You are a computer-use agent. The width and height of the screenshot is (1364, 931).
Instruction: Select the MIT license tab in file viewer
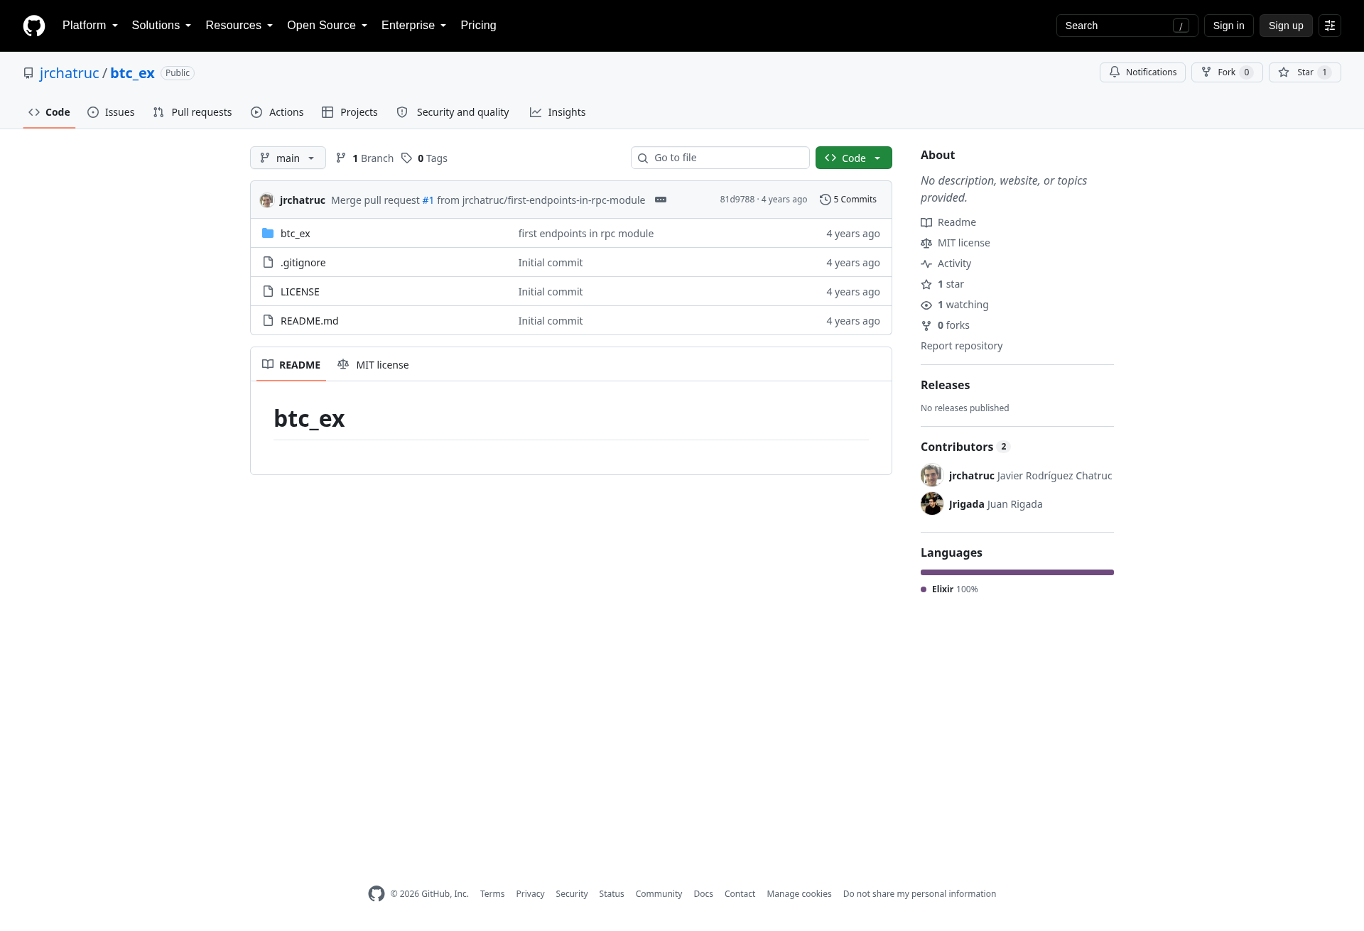click(373, 364)
